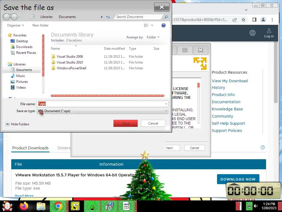Switch to Product Downloads tab
Screen dimensions: 282x212
pyautogui.click(x=30, y=148)
